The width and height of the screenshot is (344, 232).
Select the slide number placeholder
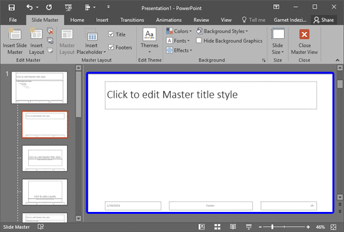(x=289, y=206)
